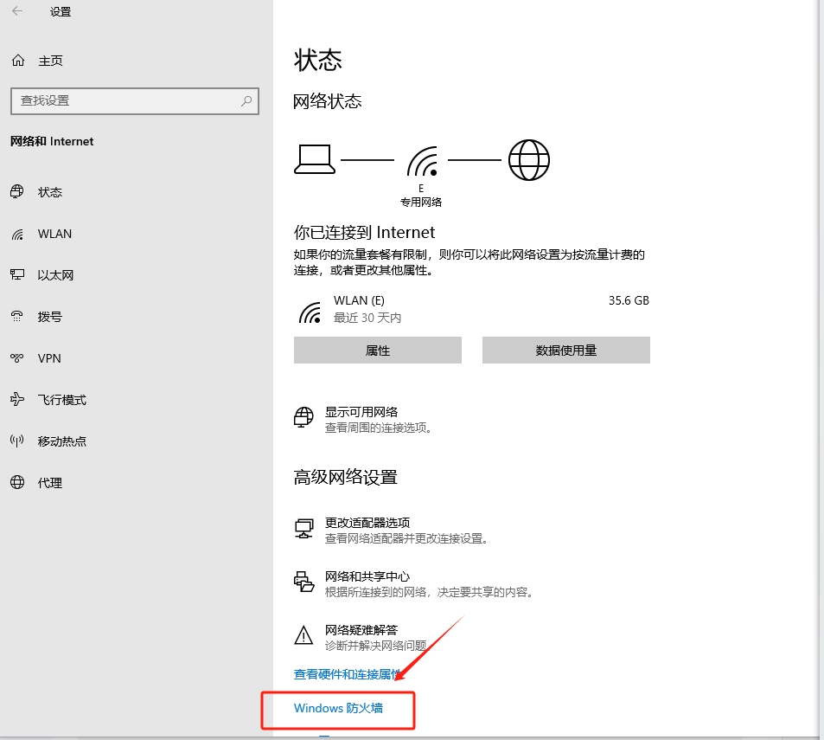Image resolution: width=824 pixels, height=740 pixels.
Task: Click the 主页 home icon
Action: (17, 60)
